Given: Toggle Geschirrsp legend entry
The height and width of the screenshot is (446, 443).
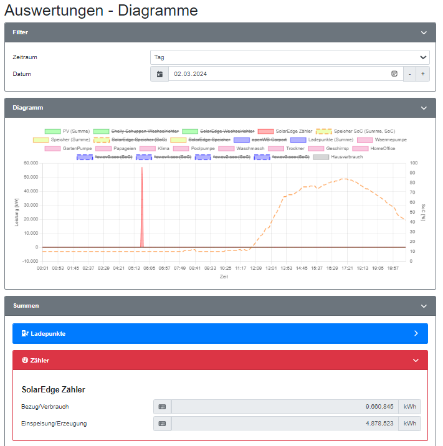Looking at the screenshot, I should pyautogui.click(x=328, y=148).
